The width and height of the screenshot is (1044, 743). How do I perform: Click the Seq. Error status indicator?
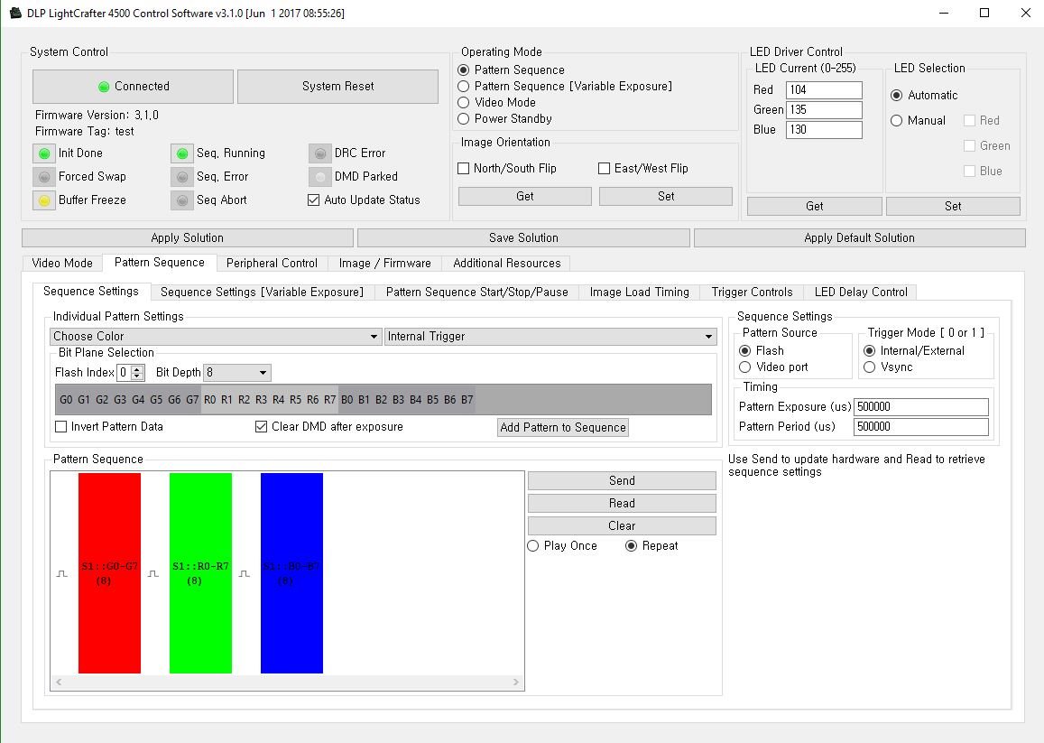click(182, 177)
